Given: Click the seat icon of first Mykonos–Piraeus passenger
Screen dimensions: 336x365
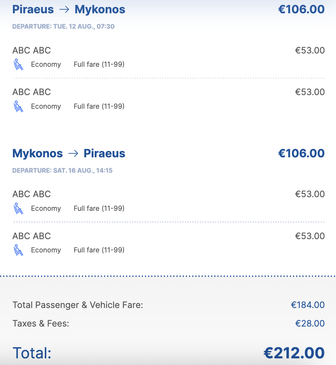Looking at the screenshot, I should click(x=18, y=208).
